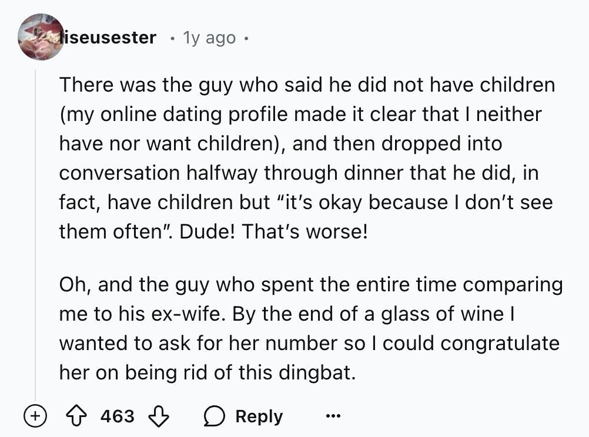Click the text "Oh, and the guy" opening line
This screenshot has height=437, width=589.
[134, 285]
